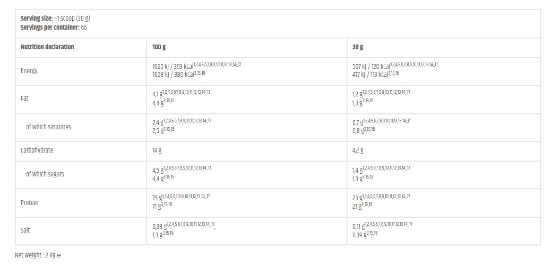Select the '4,2 g' carbohydrate value
The image size is (560, 276).
[x=358, y=150]
